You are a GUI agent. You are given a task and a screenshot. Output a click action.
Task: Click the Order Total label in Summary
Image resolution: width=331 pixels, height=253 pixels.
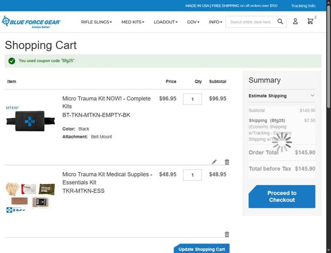(x=263, y=153)
